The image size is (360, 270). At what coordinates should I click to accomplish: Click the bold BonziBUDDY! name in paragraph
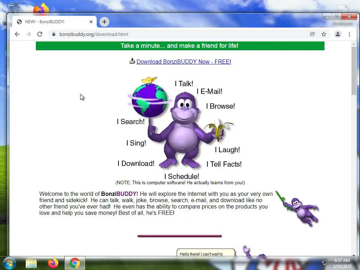(120, 194)
